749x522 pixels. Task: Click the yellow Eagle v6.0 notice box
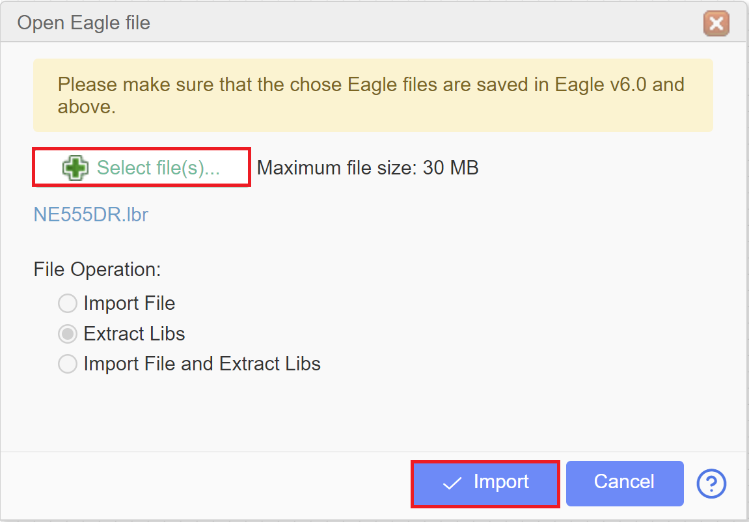coord(373,96)
